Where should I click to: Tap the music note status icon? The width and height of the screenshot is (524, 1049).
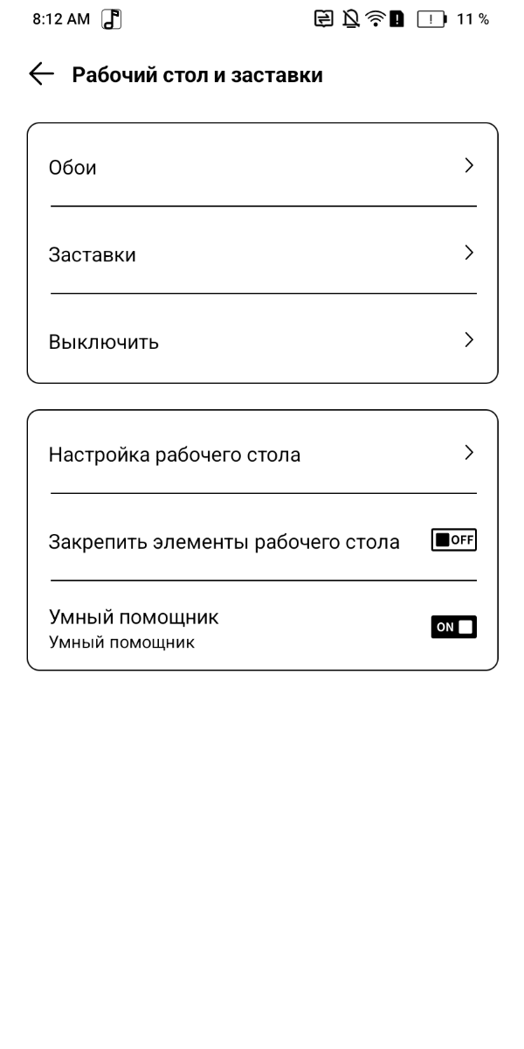tap(112, 19)
